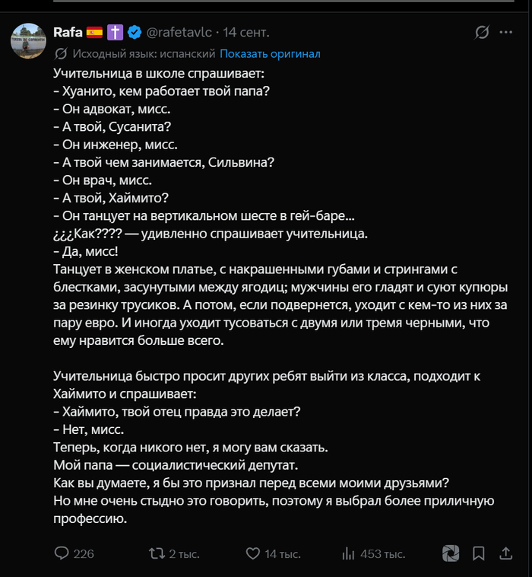Click the colored aperture extension icon
Image resolution: width=532 pixels, height=577 pixels.
pos(451,553)
